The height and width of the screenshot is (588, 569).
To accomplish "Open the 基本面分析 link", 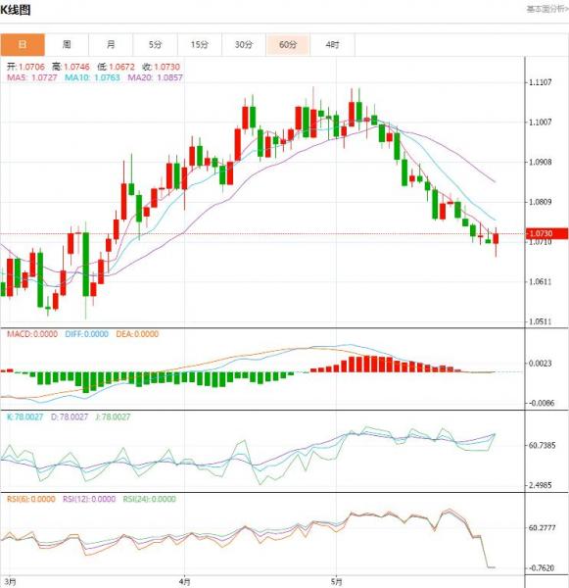I will point(547,9).
